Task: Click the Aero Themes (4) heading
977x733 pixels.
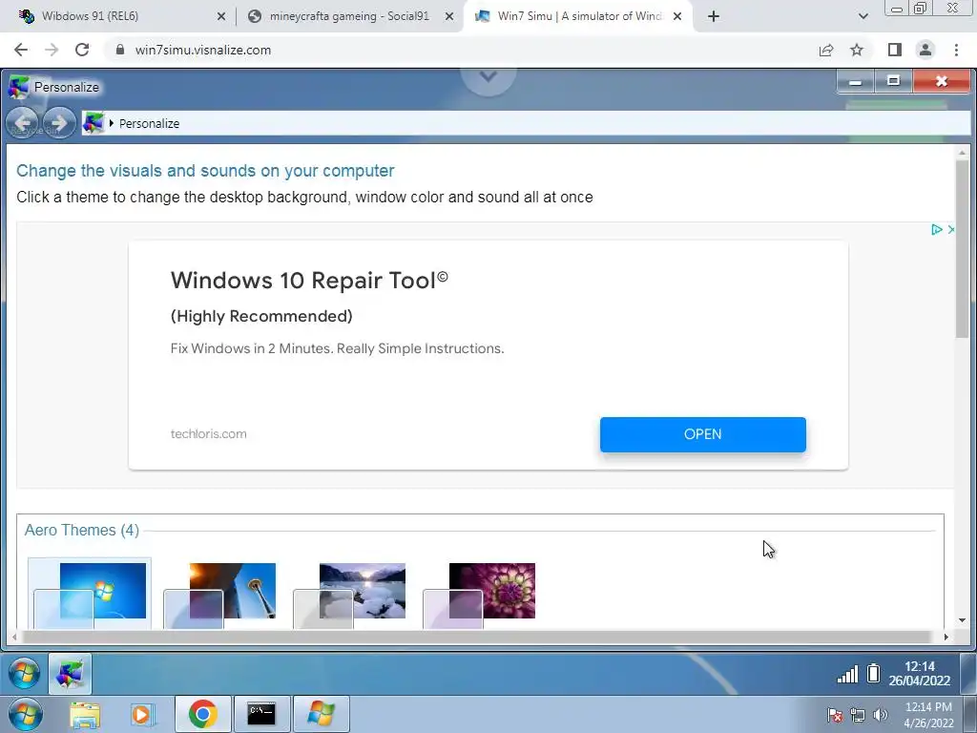Action: 82,531
